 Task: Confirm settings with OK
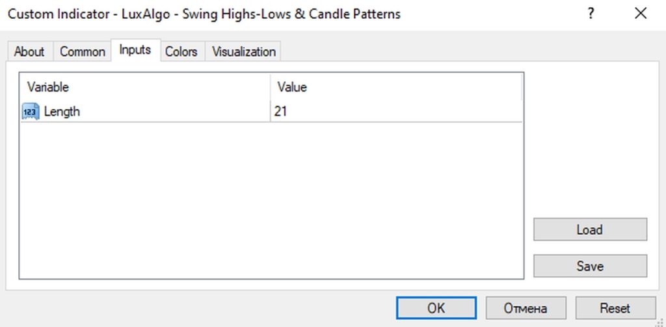(x=436, y=308)
